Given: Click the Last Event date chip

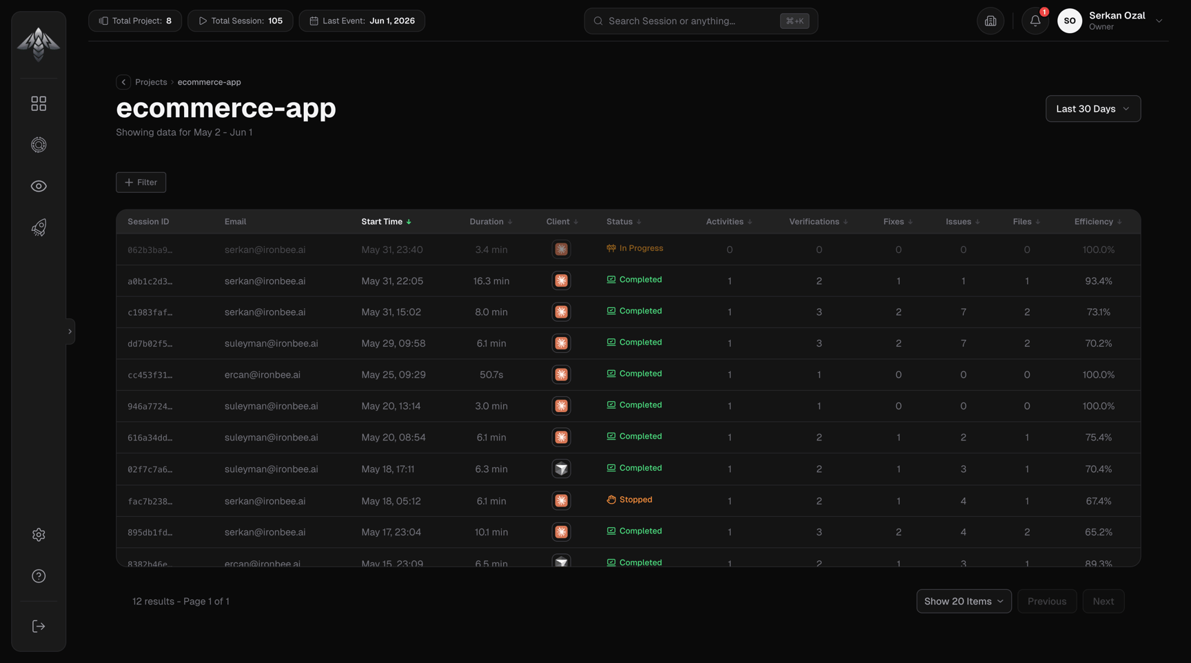Looking at the screenshot, I should click(x=362, y=21).
